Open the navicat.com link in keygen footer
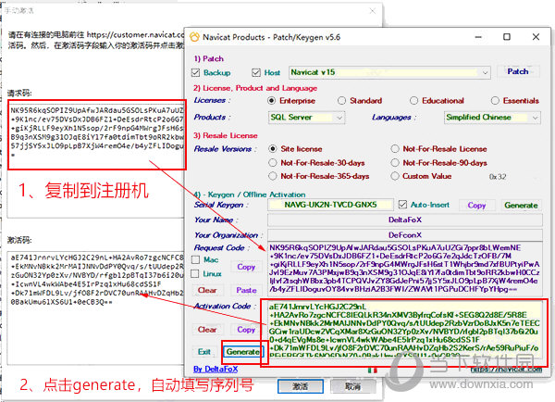555x402 pixels. (x=506, y=370)
